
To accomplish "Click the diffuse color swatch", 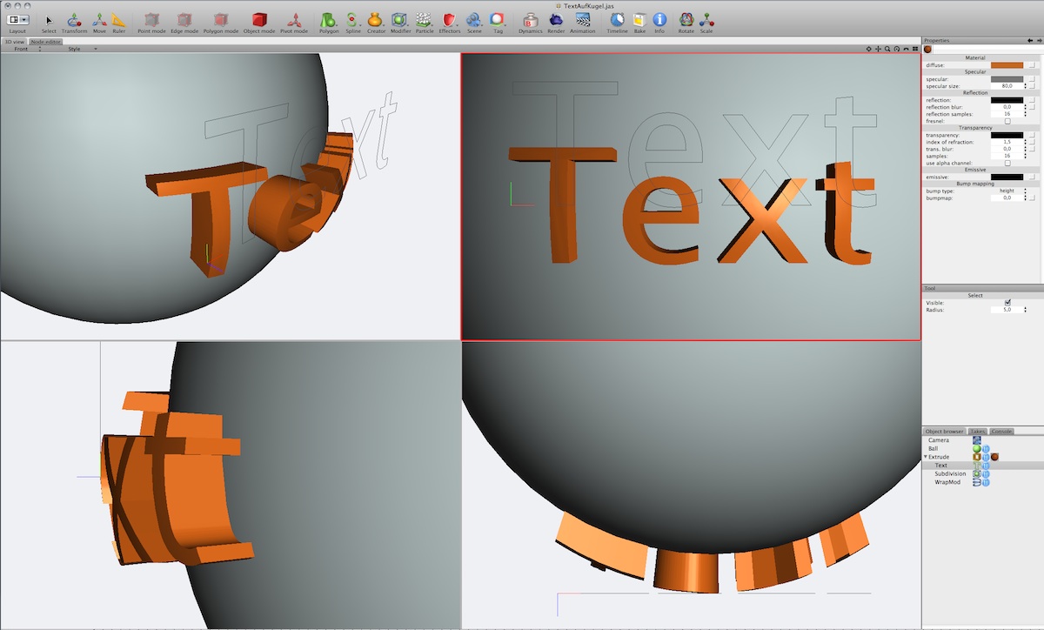I will [x=1007, y=65].
